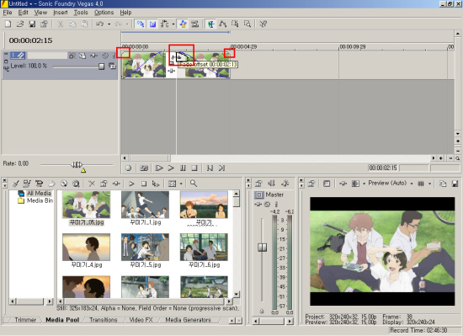Open the Auto Ripple mode dropdown arrow
Screen dimensions: 463x336
(173, 24)
